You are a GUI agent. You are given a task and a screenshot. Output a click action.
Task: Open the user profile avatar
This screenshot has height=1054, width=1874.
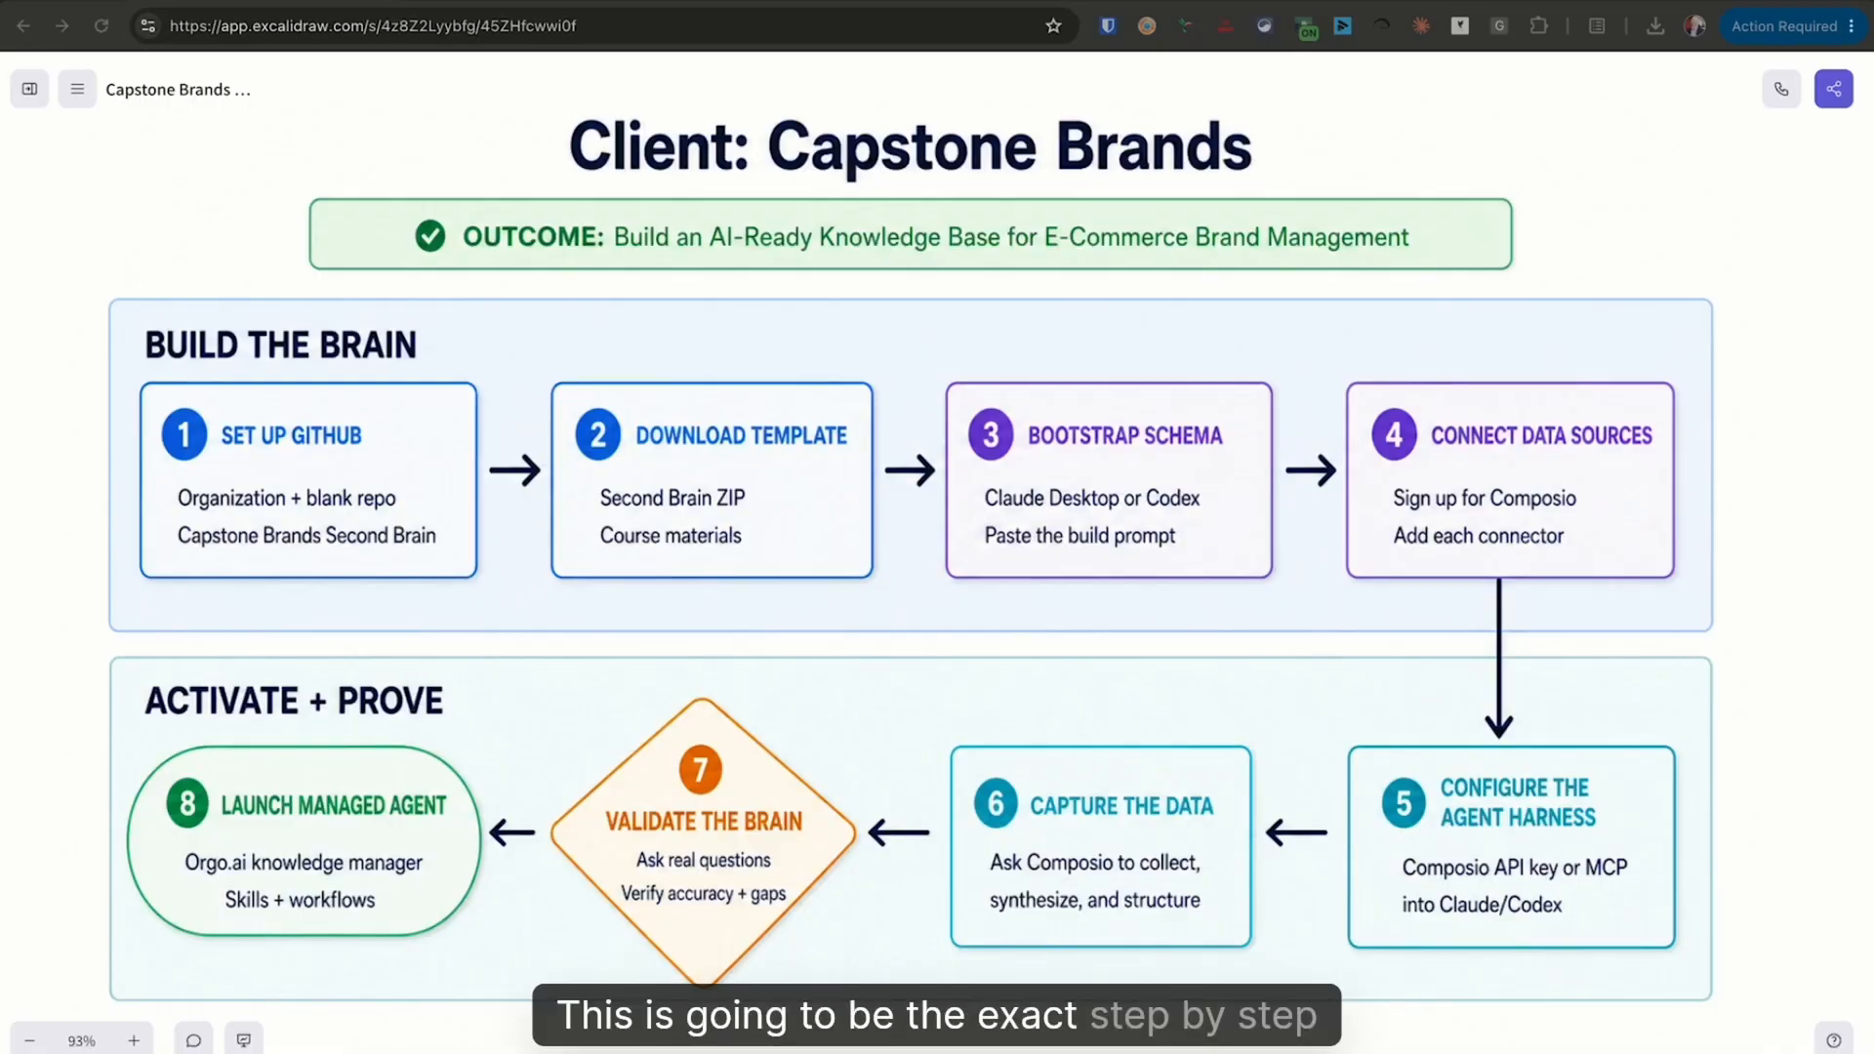coord(1695,26)
